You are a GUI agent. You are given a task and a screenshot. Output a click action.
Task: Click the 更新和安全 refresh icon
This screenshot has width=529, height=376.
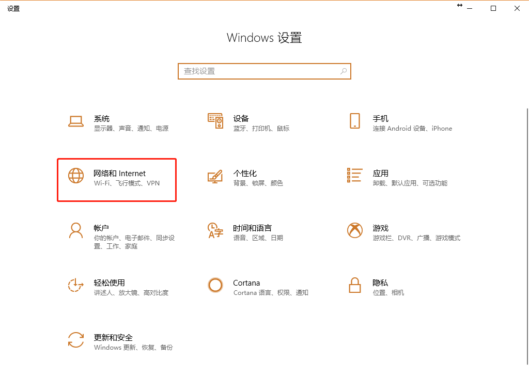76,340
